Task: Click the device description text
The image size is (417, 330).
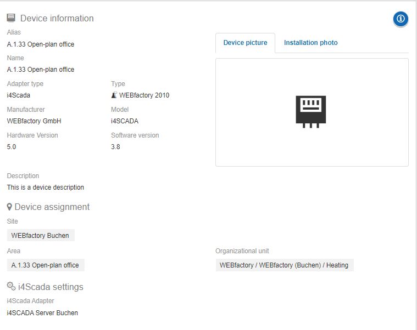Action: click(45, 187)
